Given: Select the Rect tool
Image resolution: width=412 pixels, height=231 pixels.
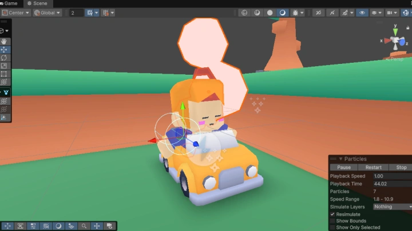Looking at the screenshot, I should coord(4,74).
